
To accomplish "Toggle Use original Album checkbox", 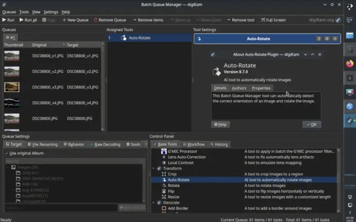I will click(7, 153).
